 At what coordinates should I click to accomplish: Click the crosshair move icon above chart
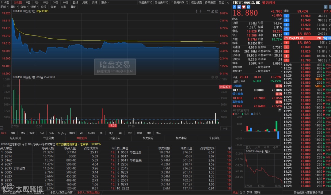tap(196, 11)
